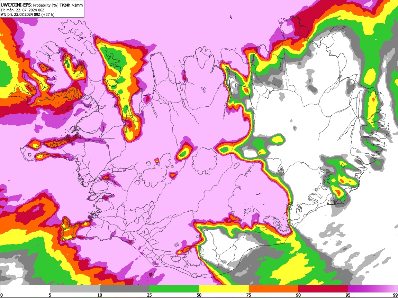Click the light gray 5–10% legend swatch
This screenshot has height=298, width=398.
[75, 289]
